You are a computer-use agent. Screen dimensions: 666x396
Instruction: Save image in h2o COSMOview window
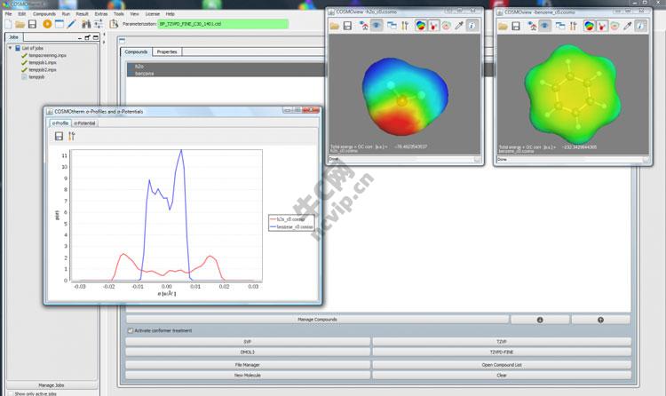tap(347, 26)
